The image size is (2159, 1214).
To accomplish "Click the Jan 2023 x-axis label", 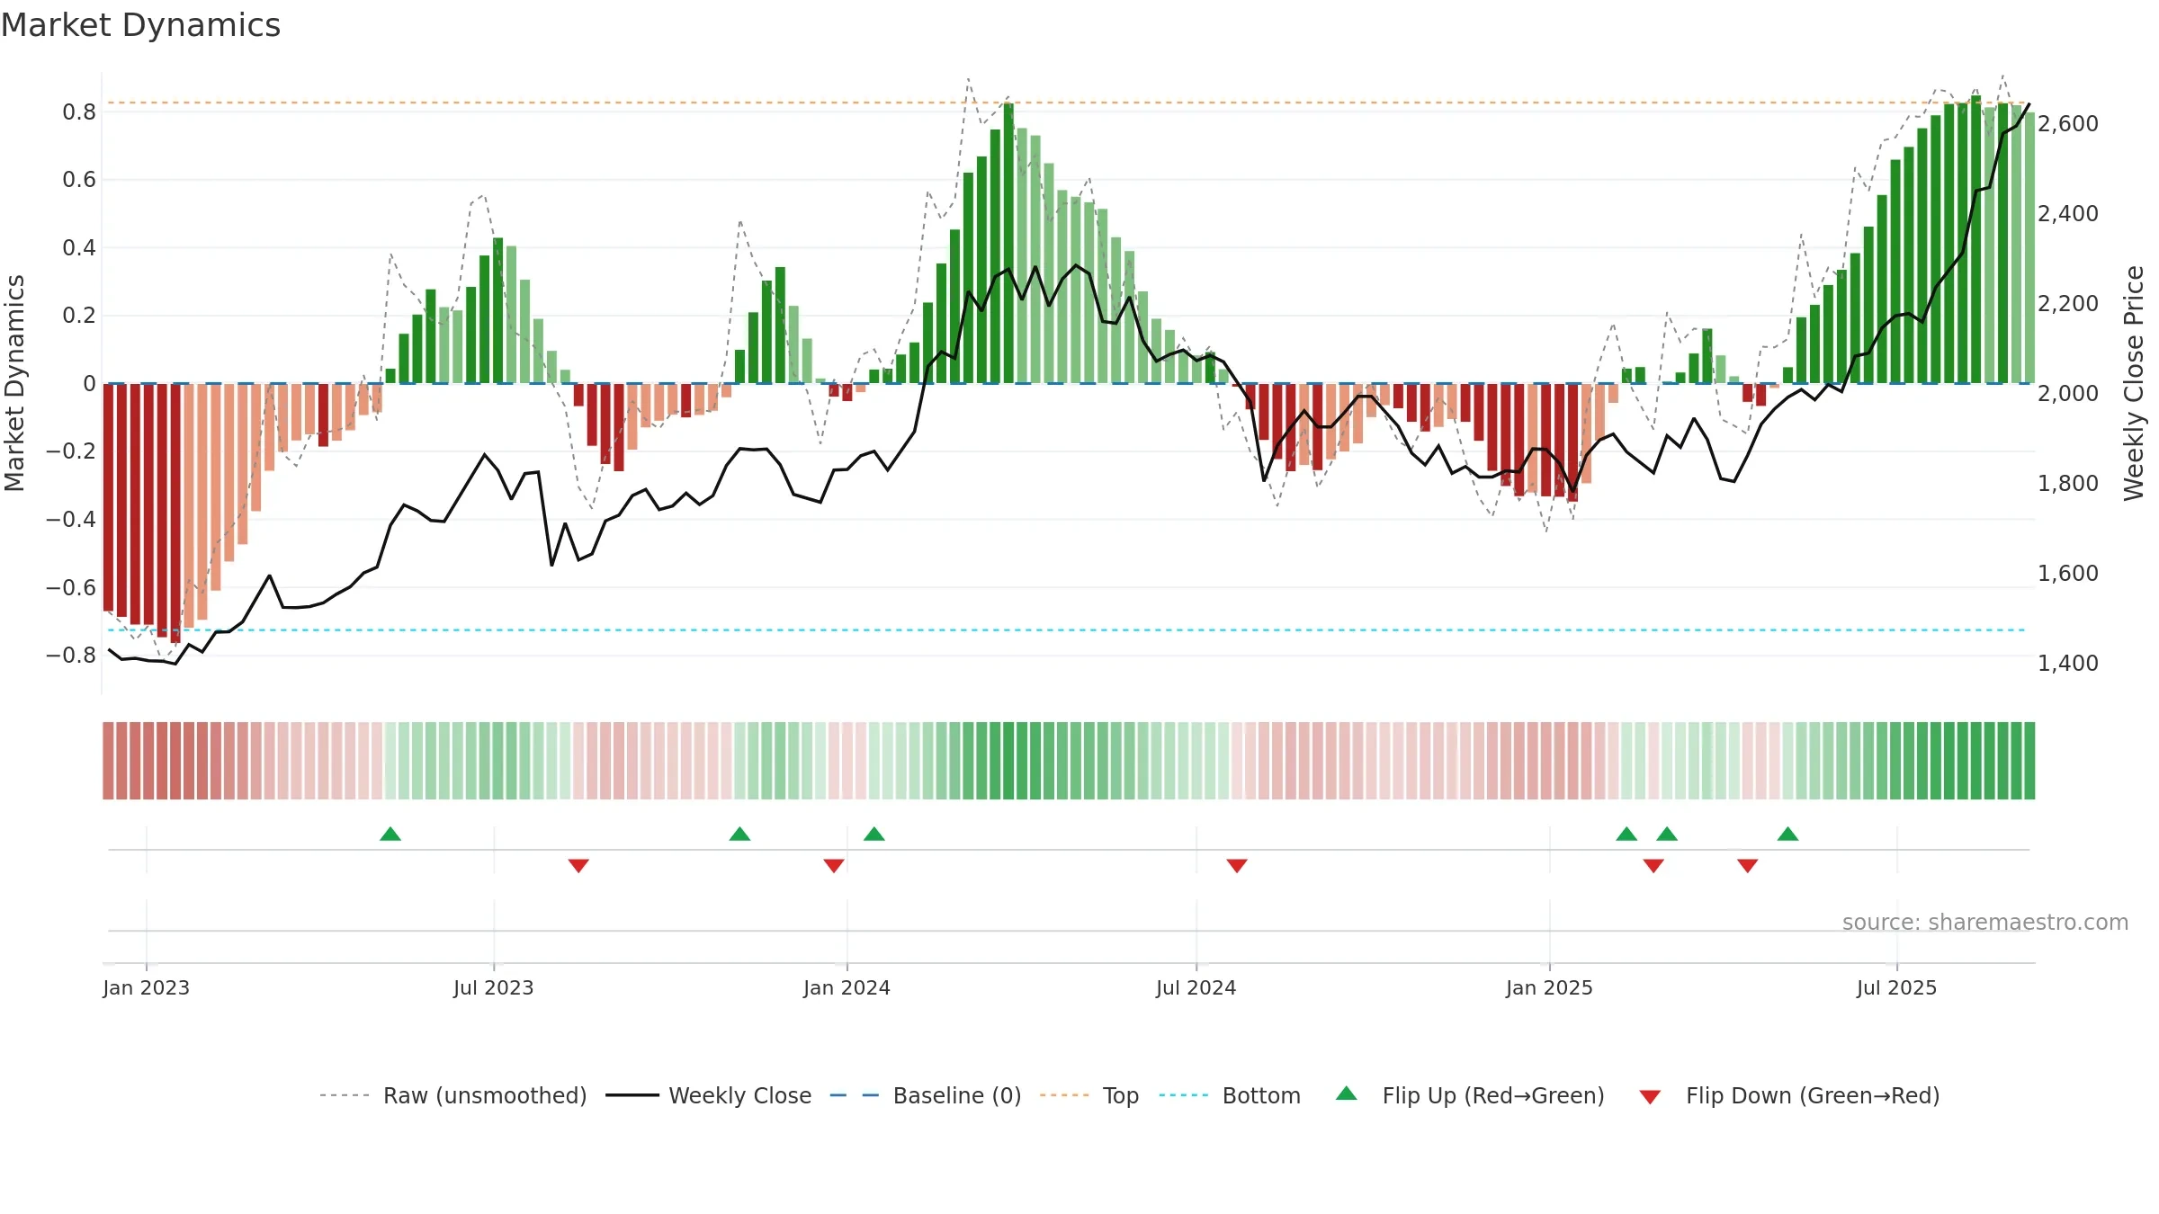I will tap(147, 987).
